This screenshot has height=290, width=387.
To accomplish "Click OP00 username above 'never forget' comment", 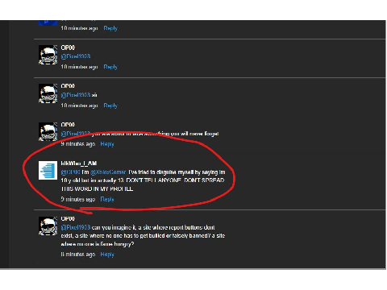I will 68,125.
